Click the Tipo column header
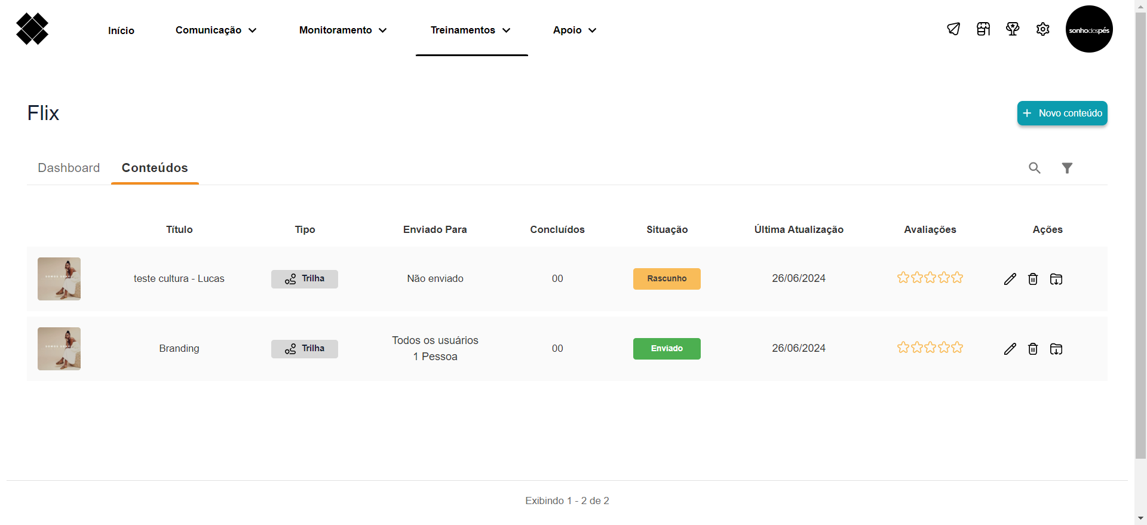 point(305,229)
